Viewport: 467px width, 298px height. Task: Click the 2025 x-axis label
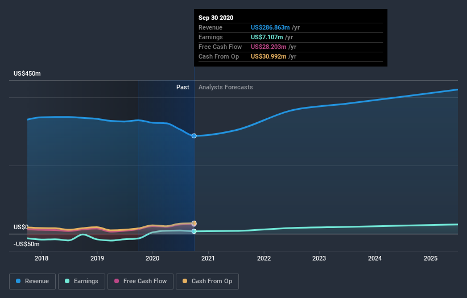(431, 258)
